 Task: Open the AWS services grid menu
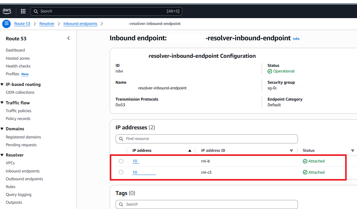[x=23, y=11]
